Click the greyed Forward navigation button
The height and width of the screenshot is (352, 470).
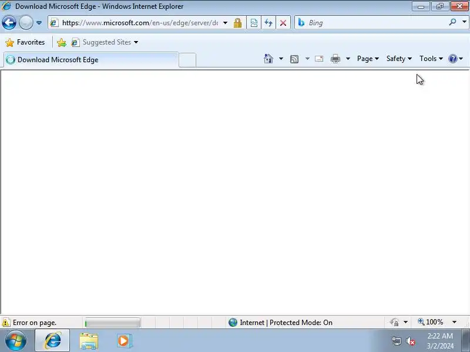[26, 23]
